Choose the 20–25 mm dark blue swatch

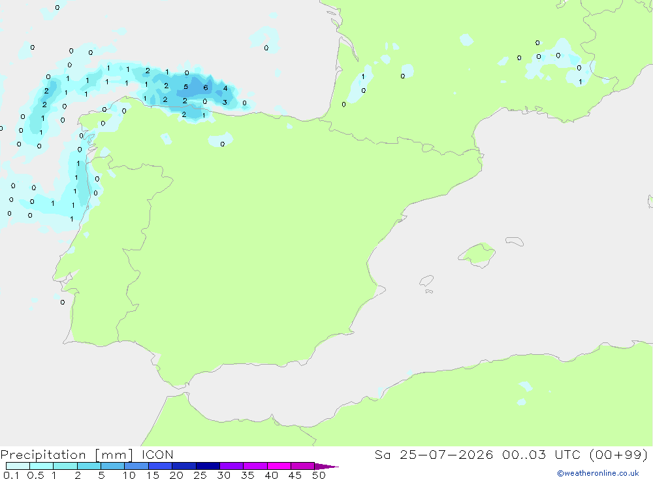tap(183, 466)
